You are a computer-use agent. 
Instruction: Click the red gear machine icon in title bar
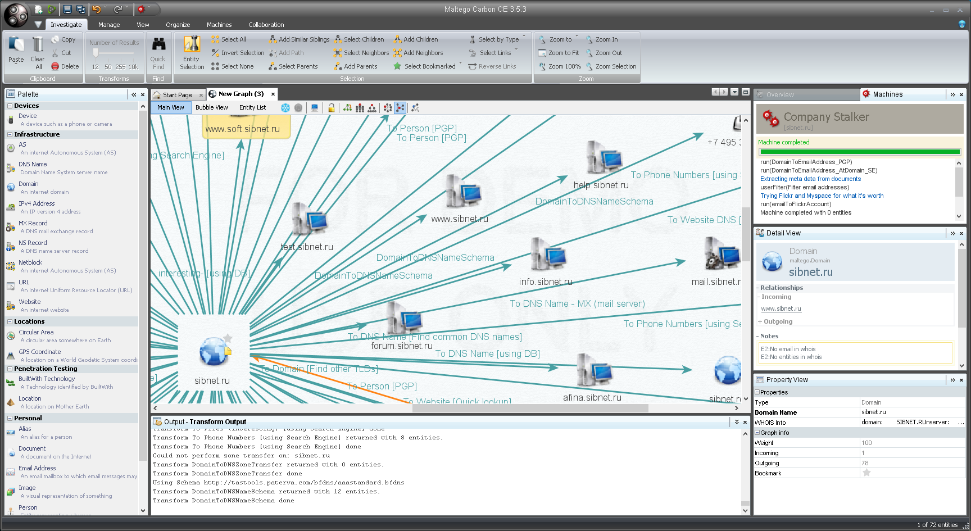[141, 10]
